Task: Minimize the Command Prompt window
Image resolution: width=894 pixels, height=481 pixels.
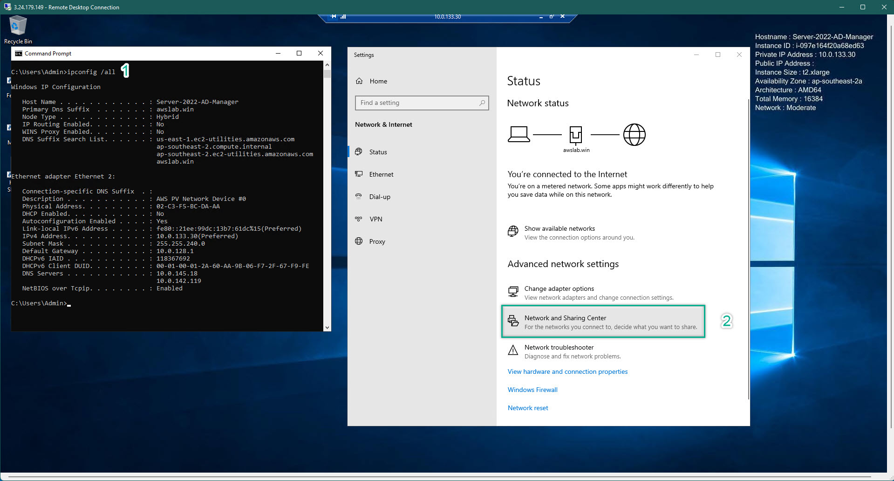Action: [x=278, y=53]
